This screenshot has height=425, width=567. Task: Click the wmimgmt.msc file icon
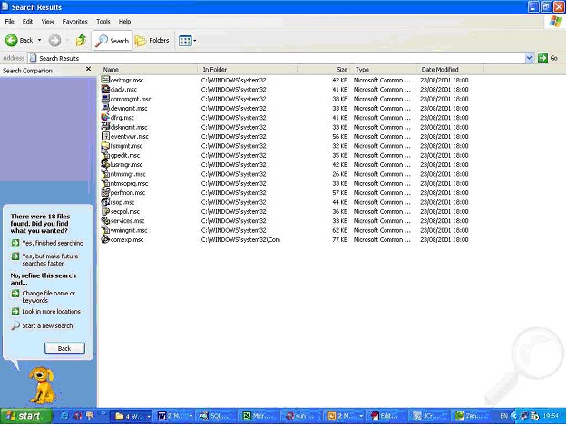105,229
